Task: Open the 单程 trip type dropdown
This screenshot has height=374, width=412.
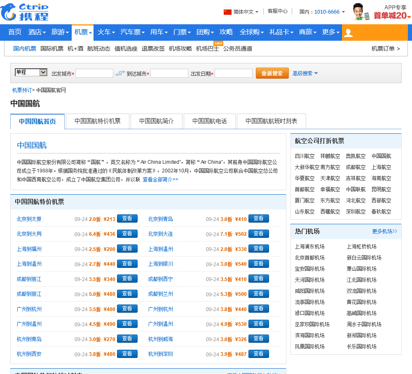Action: point(31,72)
